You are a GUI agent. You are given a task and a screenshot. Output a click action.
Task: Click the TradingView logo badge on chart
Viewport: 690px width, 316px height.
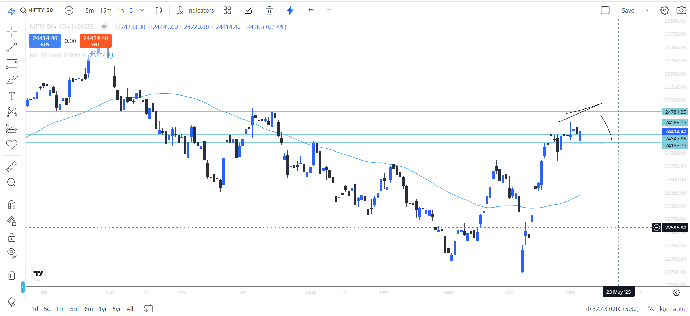point(38,273)
